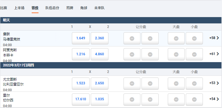Pick odds 2.650 for 比利亚雷亚尔

[x=100, y=83]
